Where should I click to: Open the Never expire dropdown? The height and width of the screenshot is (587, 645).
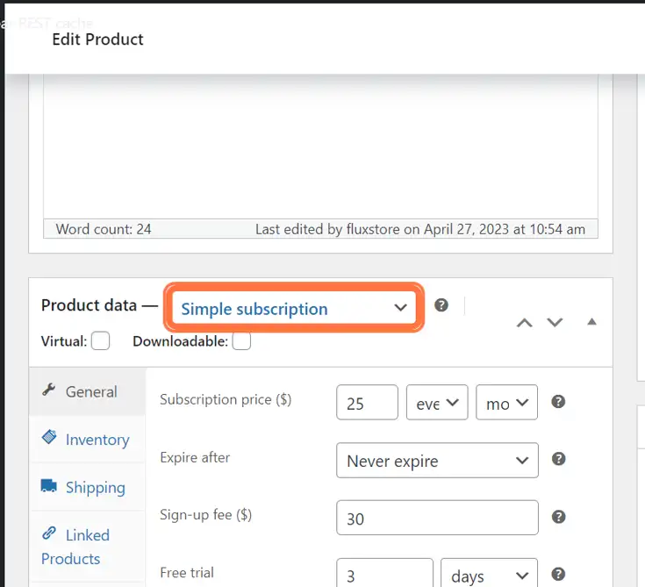[437, 461]
